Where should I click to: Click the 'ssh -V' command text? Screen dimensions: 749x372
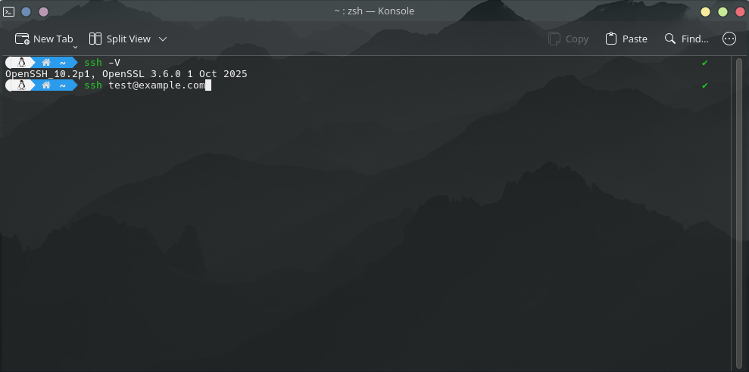[102, 63]
